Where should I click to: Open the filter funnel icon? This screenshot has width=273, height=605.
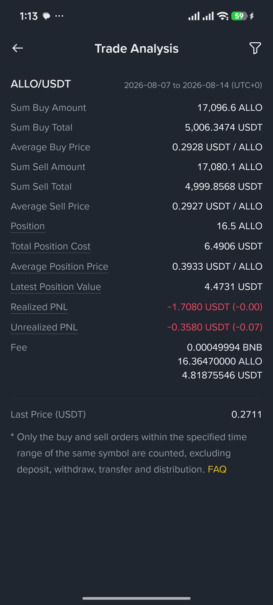pyautogui.click(x=255, y=48)
